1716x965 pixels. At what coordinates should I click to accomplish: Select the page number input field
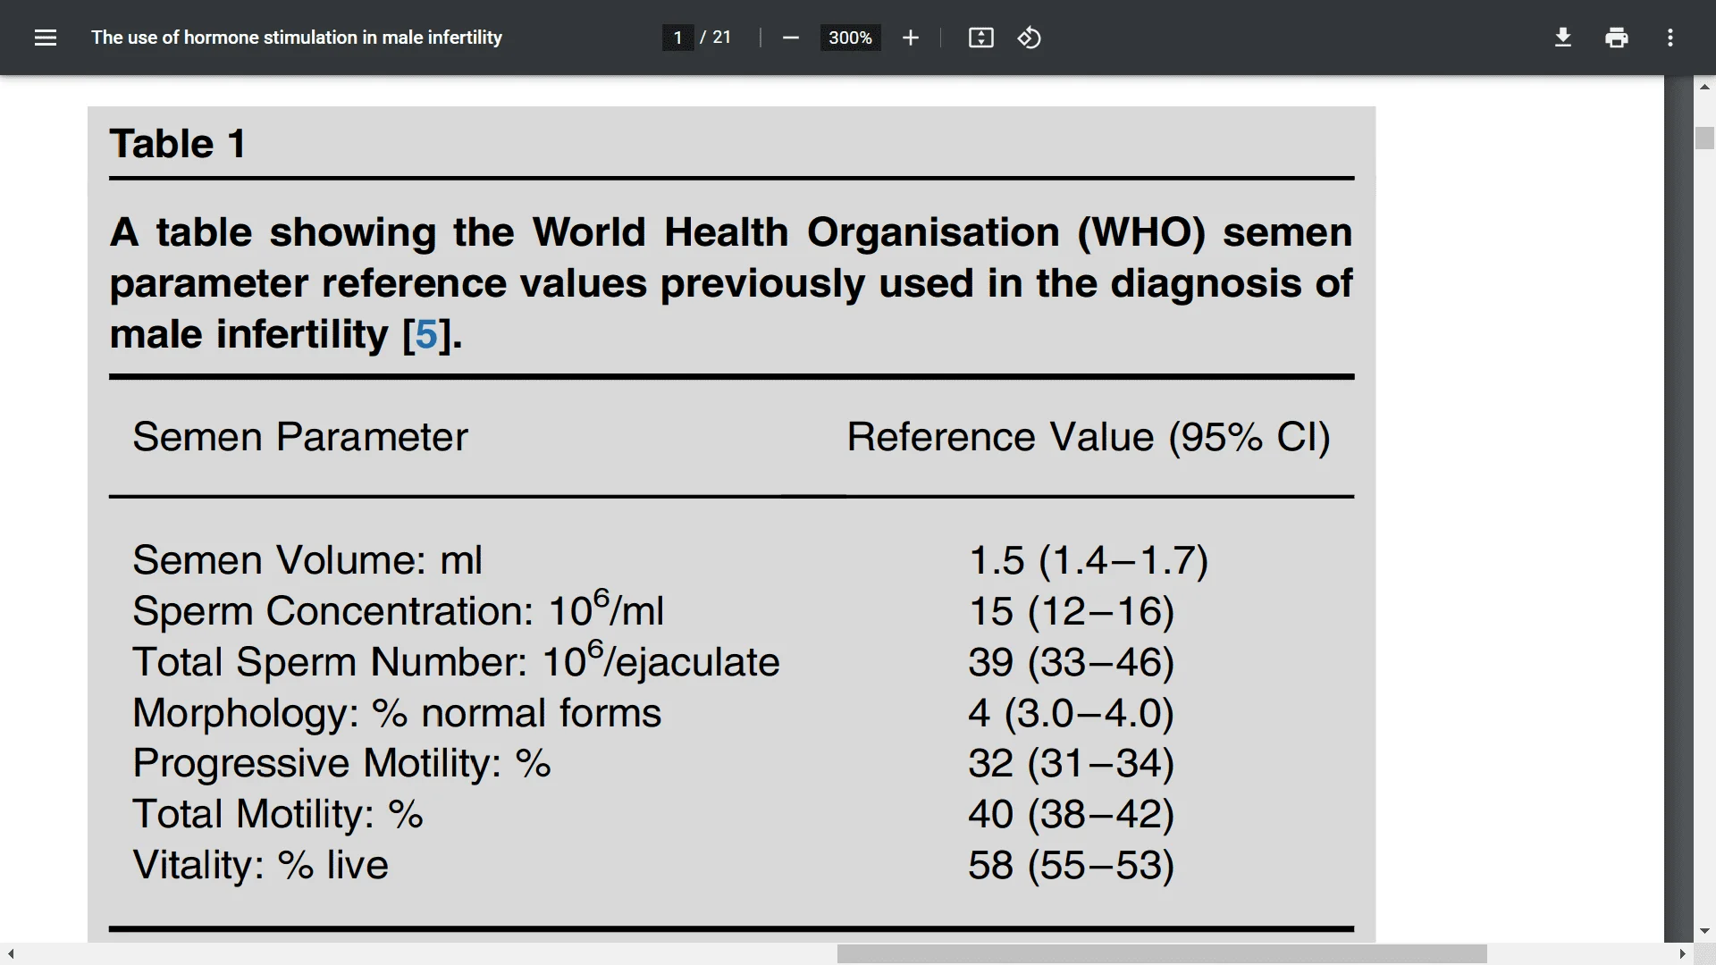click(x=677, y=38)
